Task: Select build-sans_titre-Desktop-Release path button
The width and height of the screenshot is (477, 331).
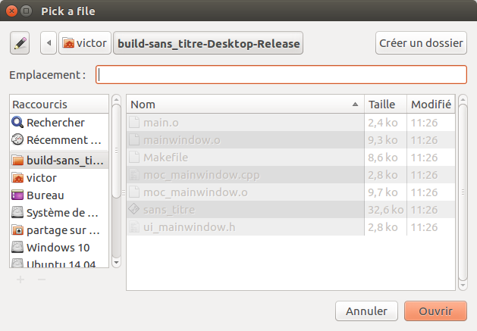Action: pos(209,43)
